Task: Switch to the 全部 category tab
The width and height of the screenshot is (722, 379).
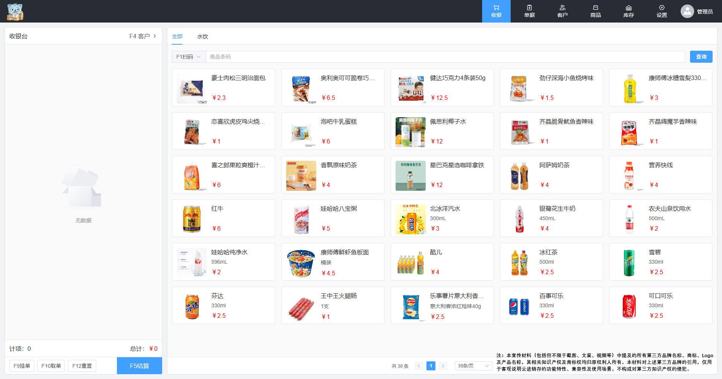Action: click(177, 36)
